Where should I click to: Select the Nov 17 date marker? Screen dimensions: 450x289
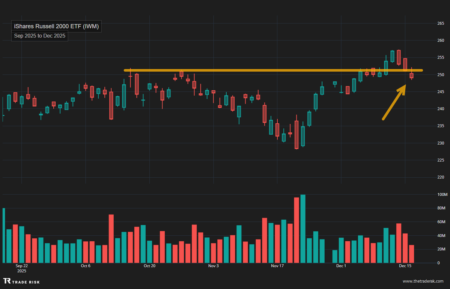(277, 266)
